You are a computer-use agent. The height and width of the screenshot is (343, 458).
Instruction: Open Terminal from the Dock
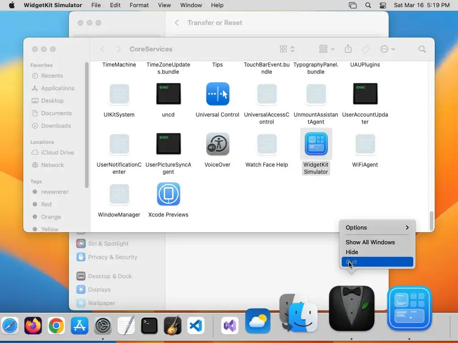pyautogui.click(x=149, y=326)
